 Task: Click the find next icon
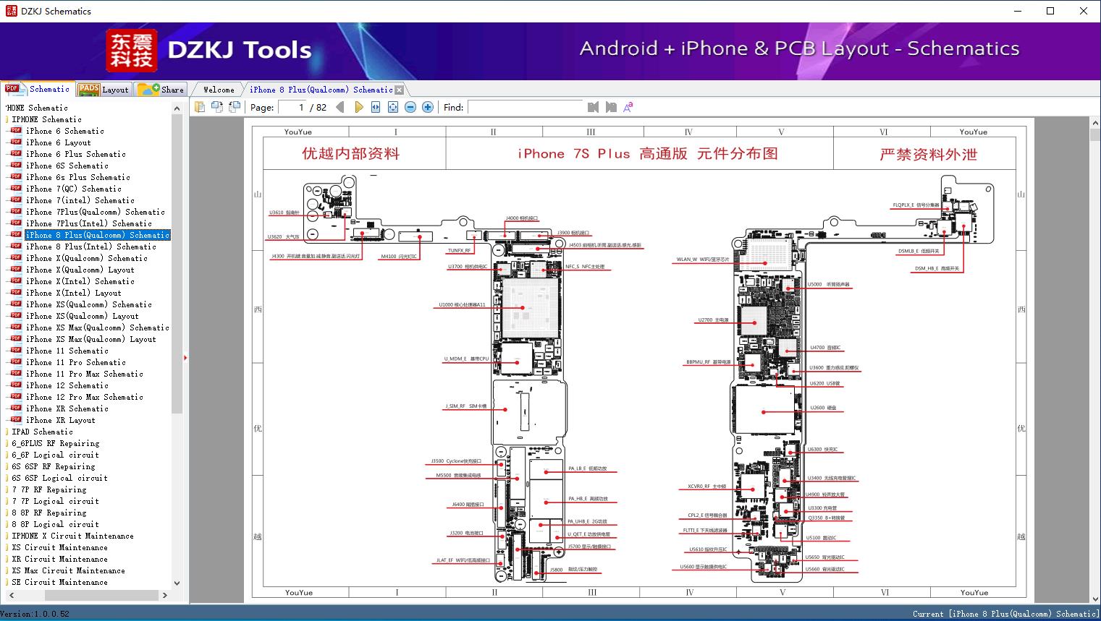[611, 107]
